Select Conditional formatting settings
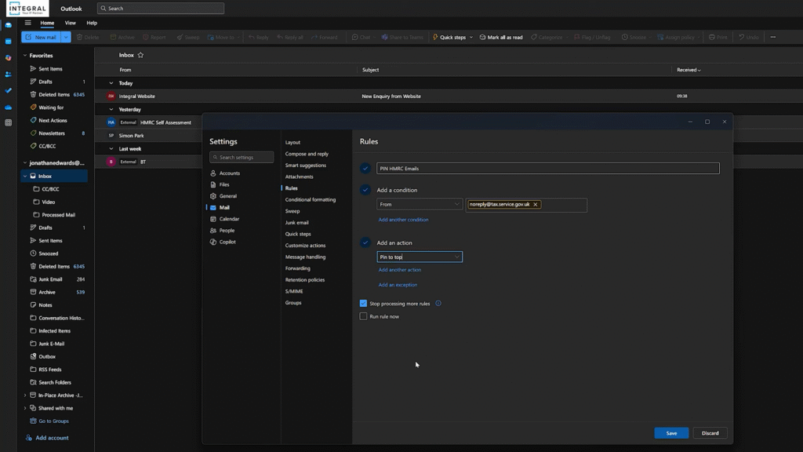 pos(311,200)
